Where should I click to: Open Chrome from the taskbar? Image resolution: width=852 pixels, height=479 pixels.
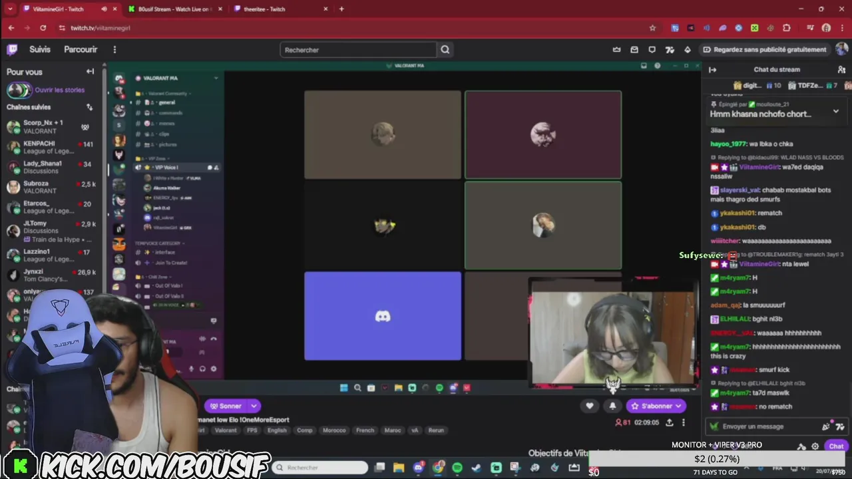pyautogui.click(x=438, y=468)
